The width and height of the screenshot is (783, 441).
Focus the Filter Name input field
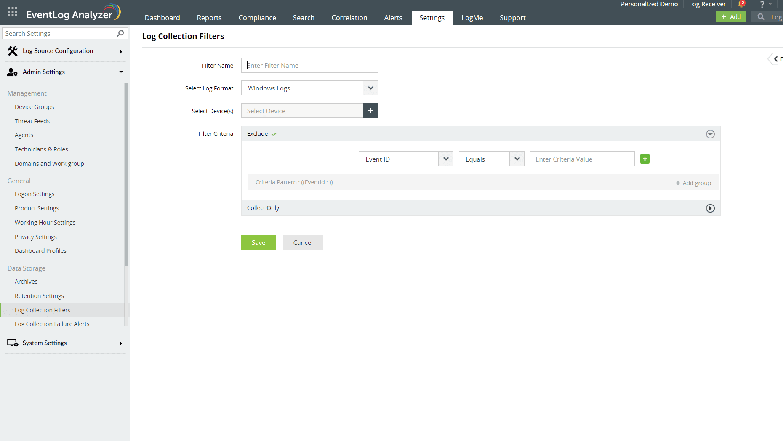(x=309, y=65)
